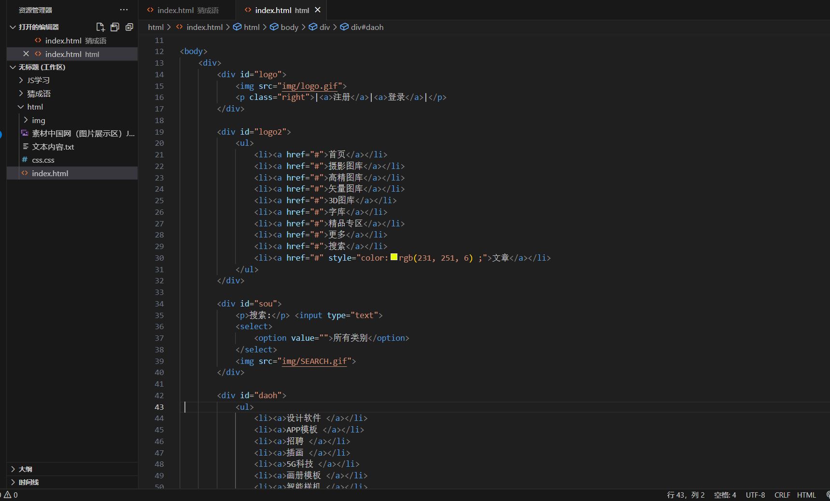830x501 pixels.
Task: Click breadcrumb item body
Action: click(290, 27)
